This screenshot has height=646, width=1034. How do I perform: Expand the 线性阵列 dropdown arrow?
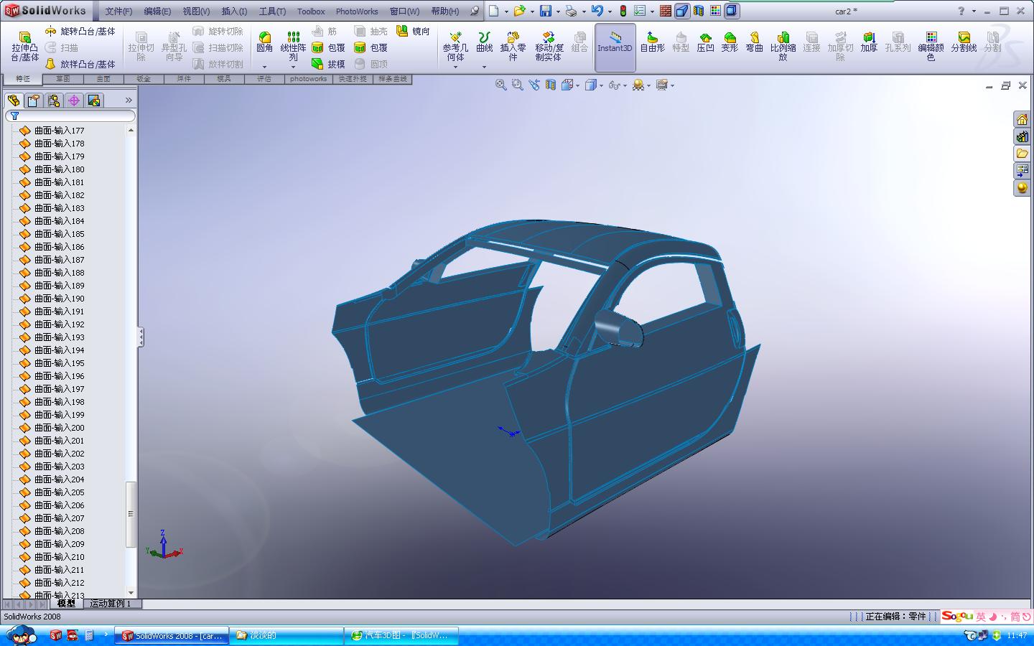[293, 67]
